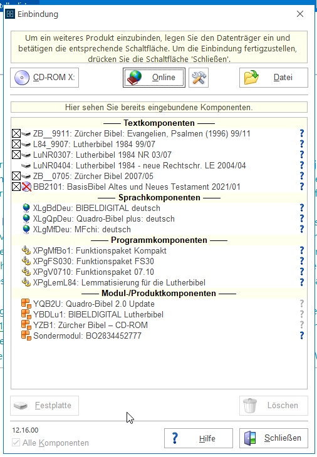
Task: Click globe icon of XLgBdDeu row
Action: coord(26,208)
